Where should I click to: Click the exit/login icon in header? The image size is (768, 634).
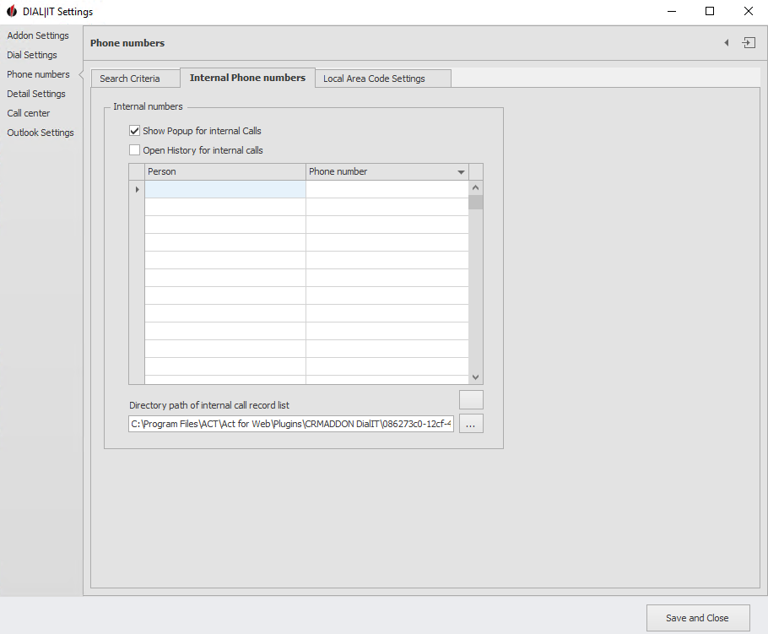click(749, 42)
